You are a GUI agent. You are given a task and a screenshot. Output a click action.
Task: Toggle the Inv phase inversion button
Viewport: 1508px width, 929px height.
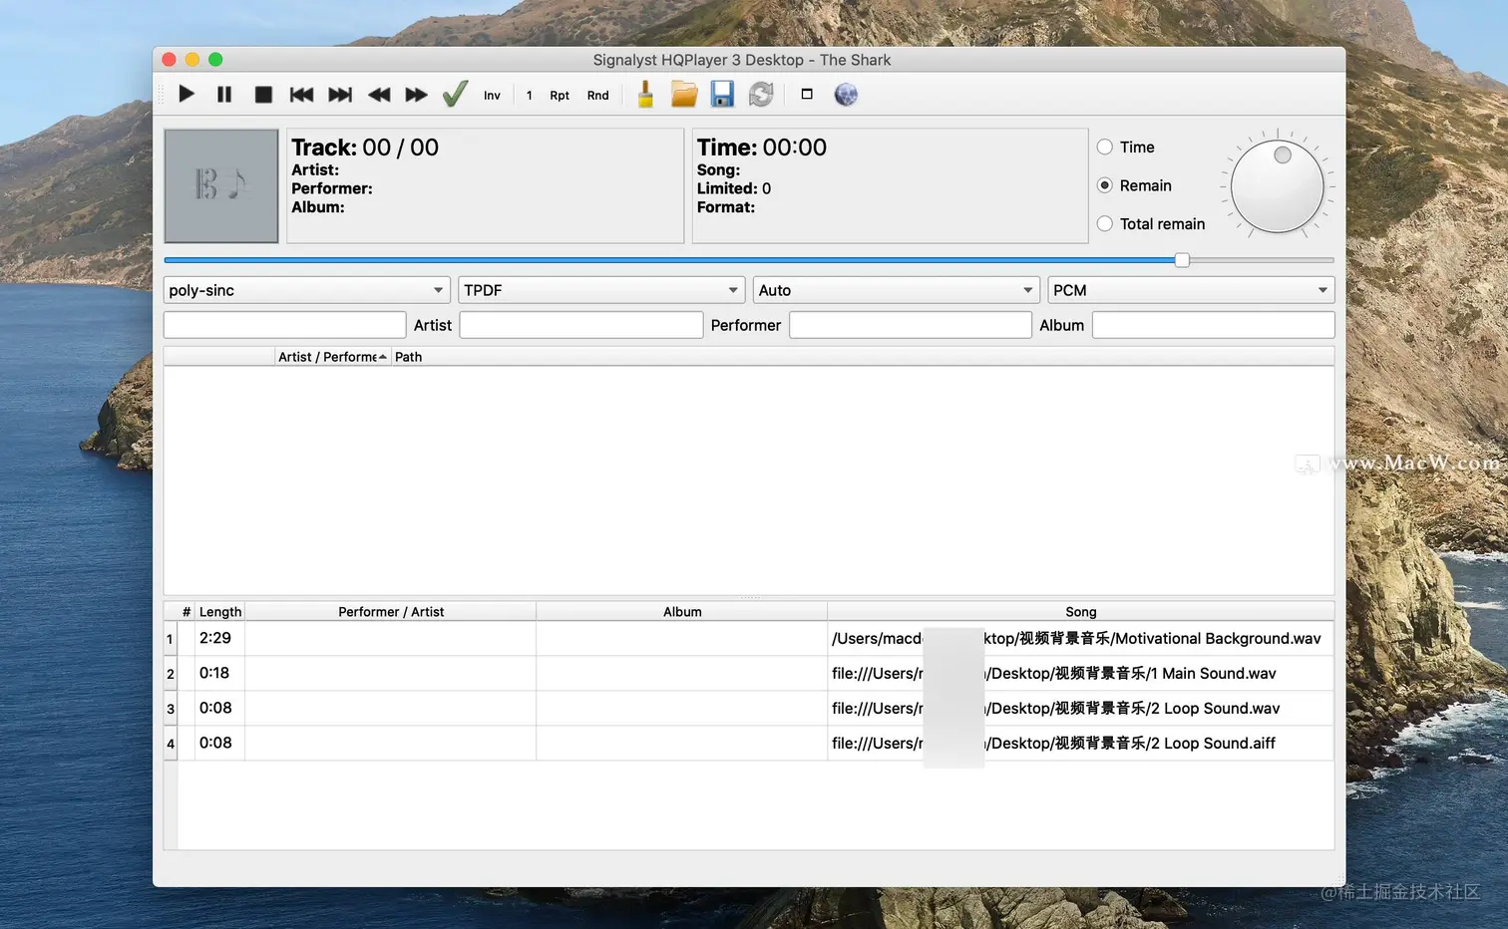coord(492,96)
